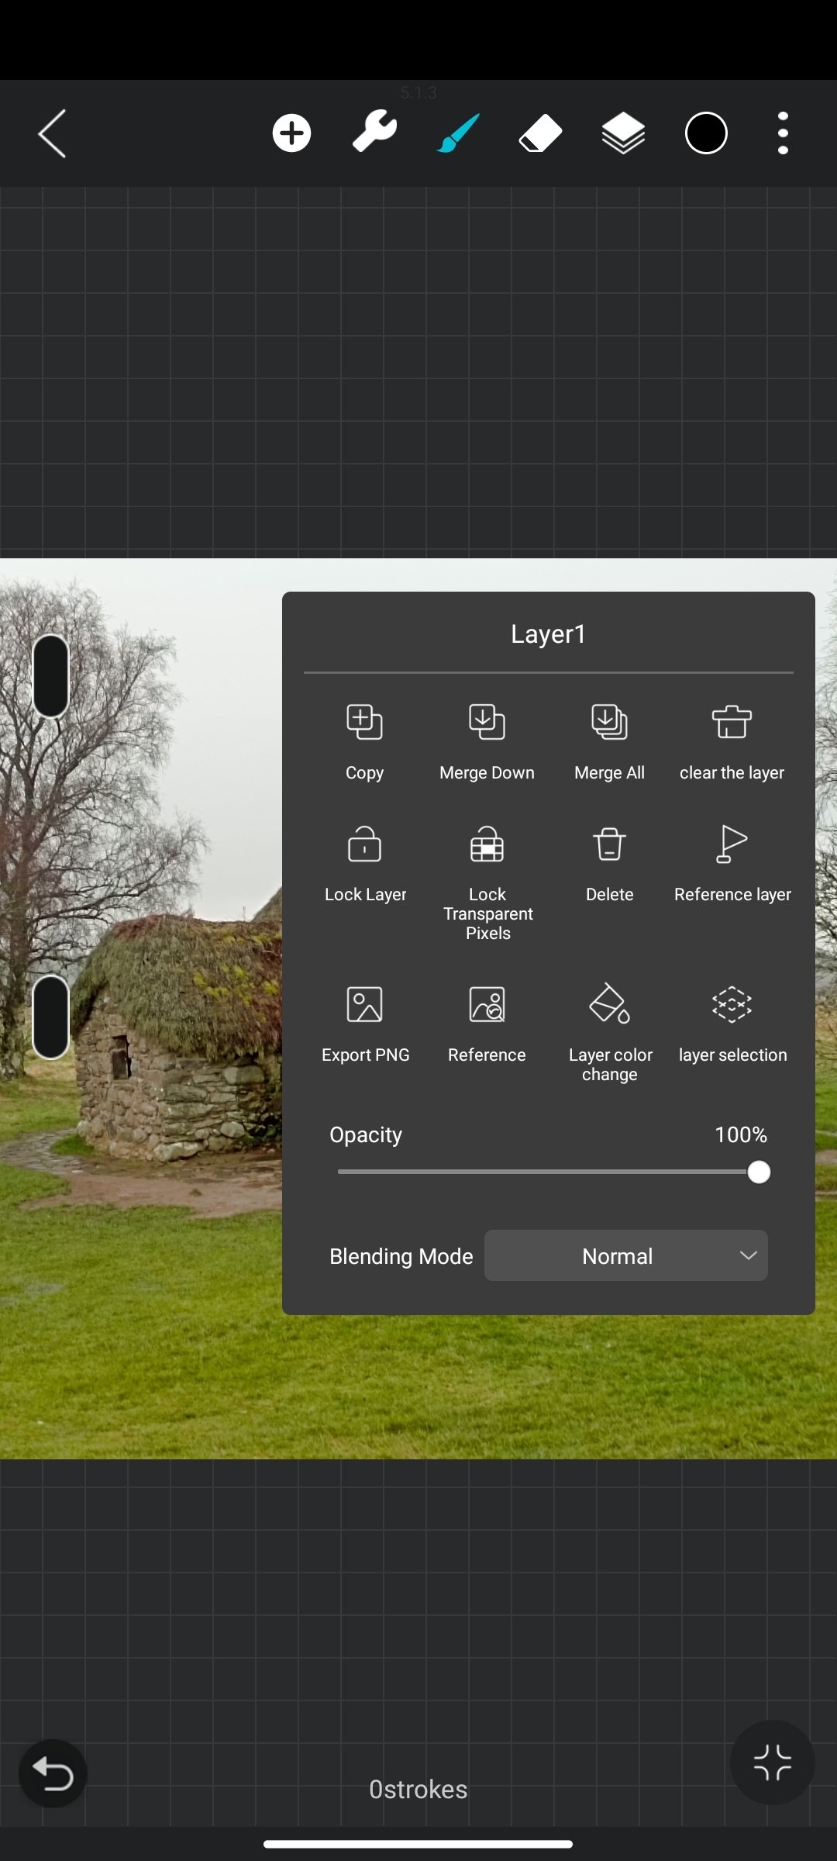The image size is (837, 1861).
Task: Clear the layer contents
Action: [732, 741]
